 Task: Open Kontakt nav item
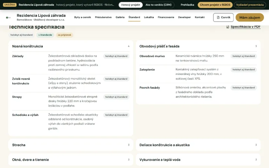199,17
